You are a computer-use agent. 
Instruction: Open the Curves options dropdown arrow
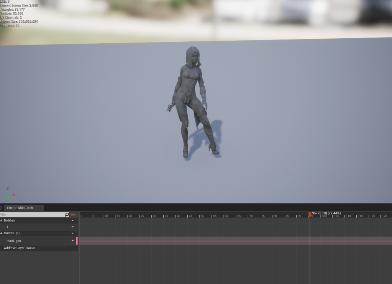click(x=72, y=233)
